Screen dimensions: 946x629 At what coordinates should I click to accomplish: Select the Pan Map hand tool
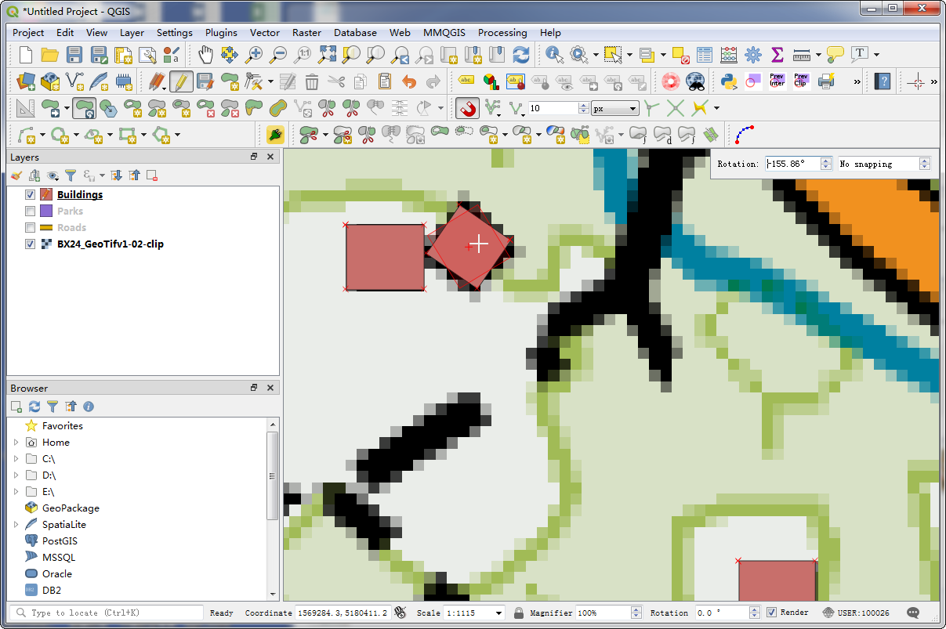coord(205,55)
